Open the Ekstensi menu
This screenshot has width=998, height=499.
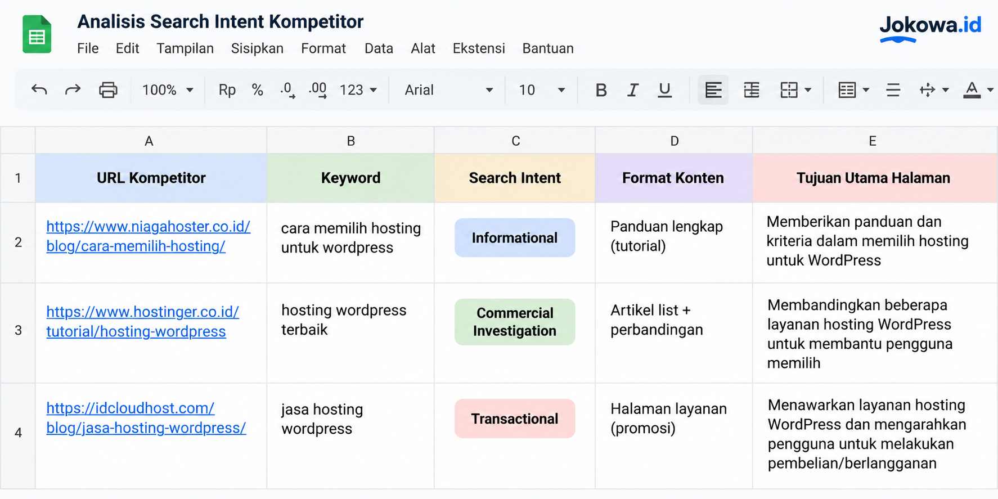[479, 48]
